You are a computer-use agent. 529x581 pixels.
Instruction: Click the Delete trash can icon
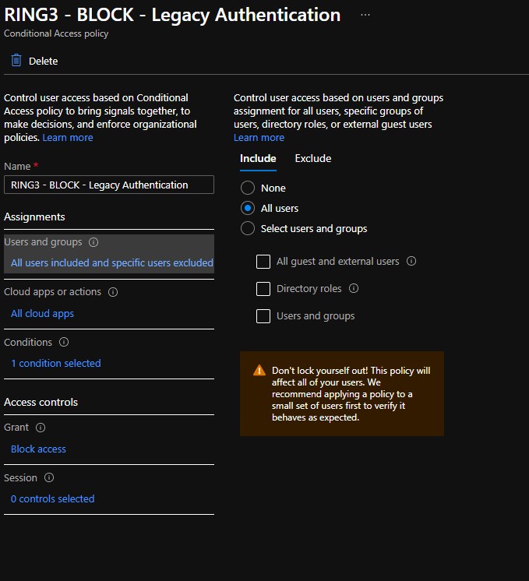point(16,61)
